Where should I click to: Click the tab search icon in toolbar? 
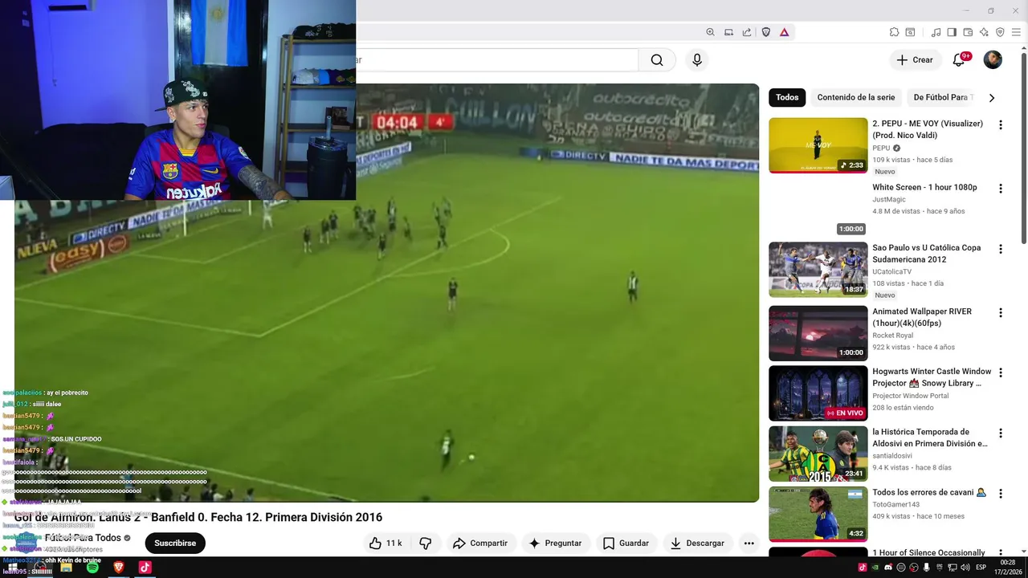click(x=910, y=32)
